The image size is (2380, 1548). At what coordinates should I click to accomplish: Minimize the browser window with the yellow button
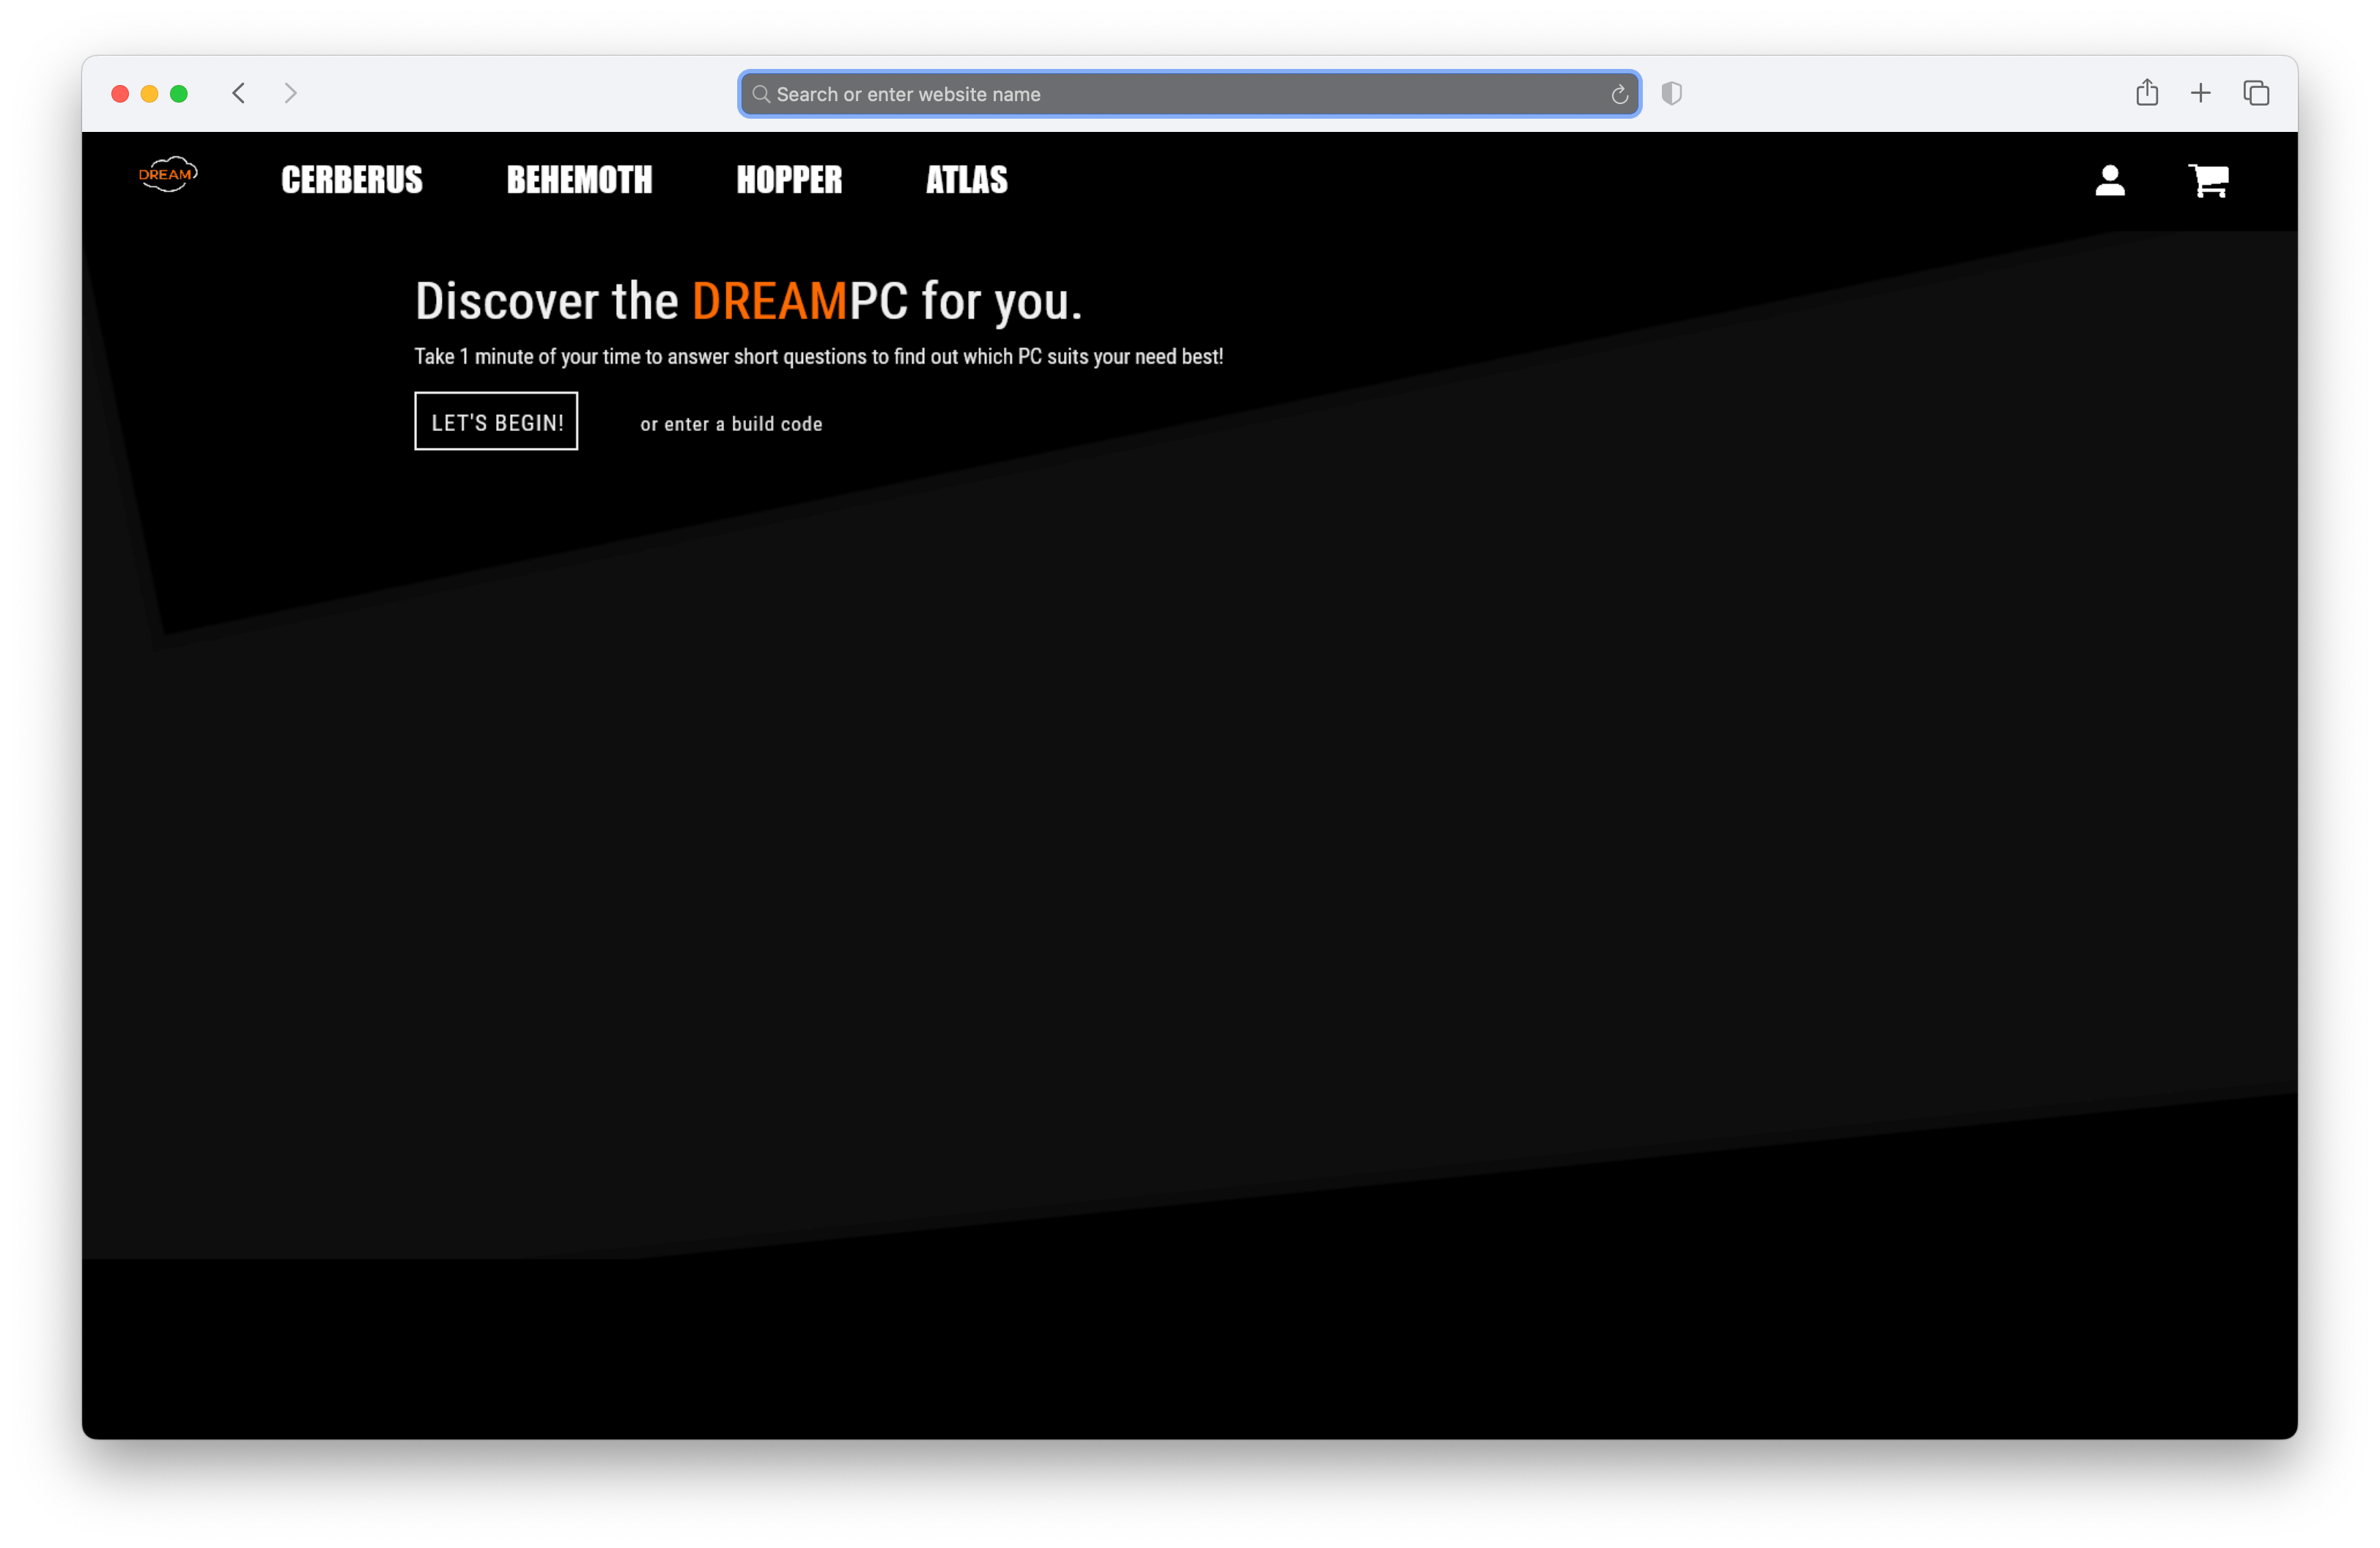pos(150,94)
